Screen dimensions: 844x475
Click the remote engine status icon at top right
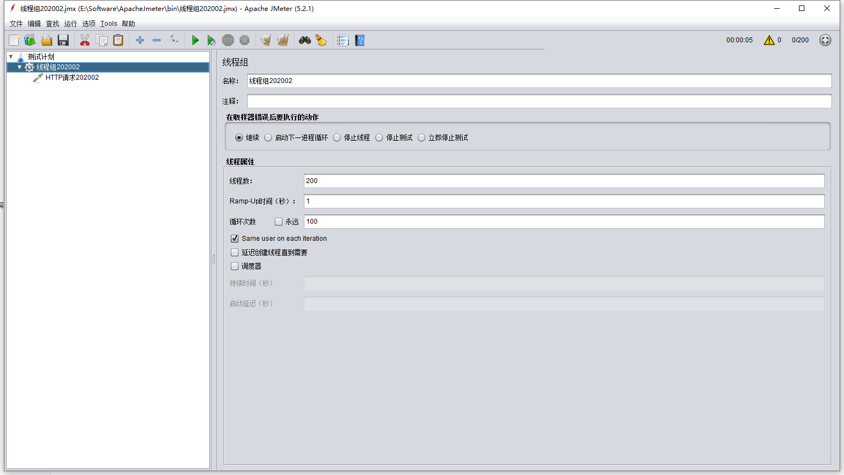(825, 40)
